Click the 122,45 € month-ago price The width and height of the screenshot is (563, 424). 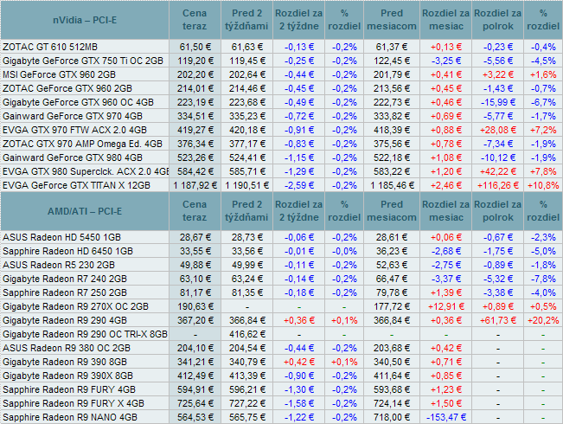coord(392,61)
